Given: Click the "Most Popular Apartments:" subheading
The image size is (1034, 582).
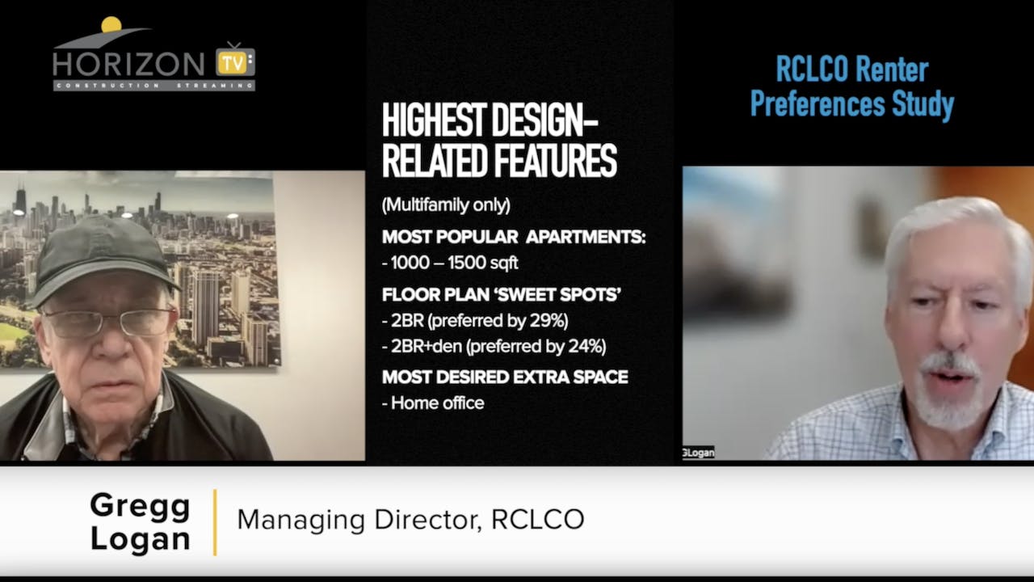Looking at the screenshot, I should click(513, 238).
